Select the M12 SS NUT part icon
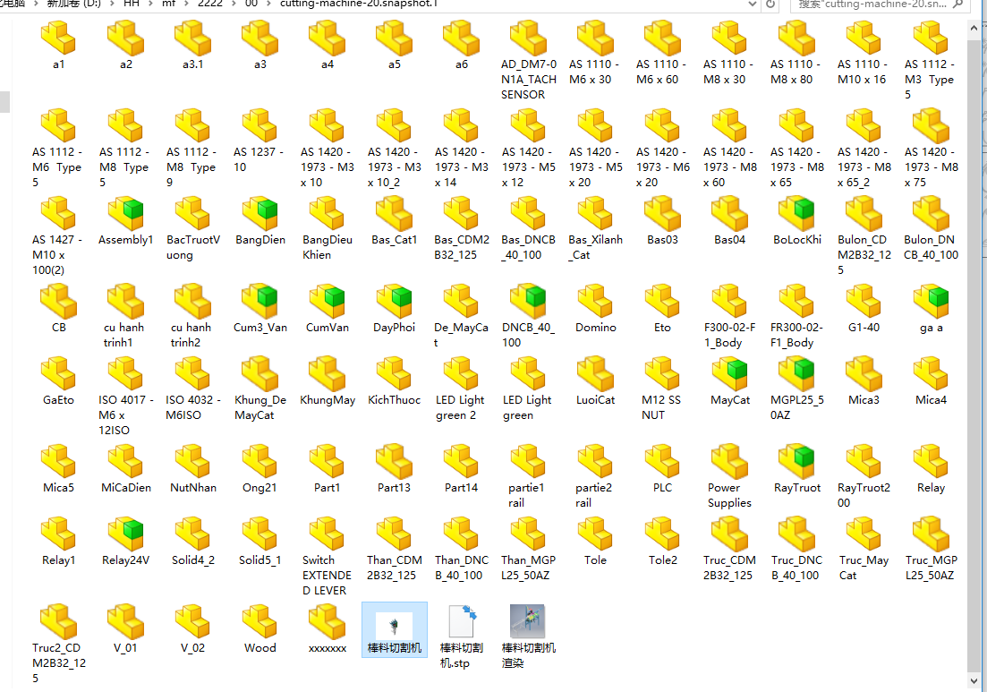The height and width of the screenshot is (692, 987). 662,372
